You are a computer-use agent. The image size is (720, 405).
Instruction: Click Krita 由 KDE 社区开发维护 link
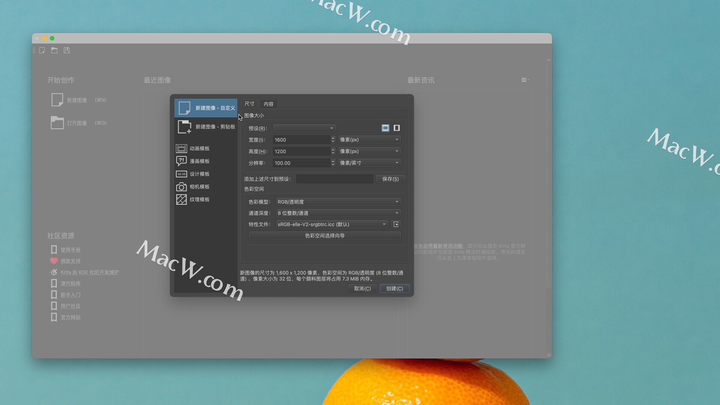pos(90,272)
